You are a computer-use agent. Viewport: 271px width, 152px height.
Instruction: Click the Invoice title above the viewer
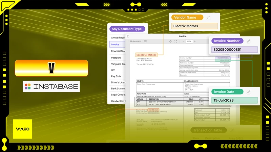[x=183, y=36]
